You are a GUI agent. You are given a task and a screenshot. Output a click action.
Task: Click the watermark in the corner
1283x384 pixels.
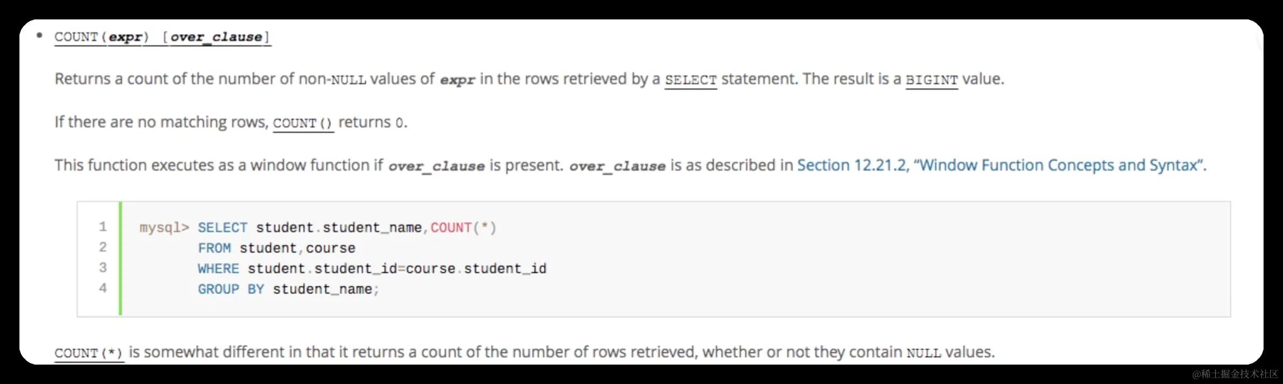click(x=1234, y=374)
